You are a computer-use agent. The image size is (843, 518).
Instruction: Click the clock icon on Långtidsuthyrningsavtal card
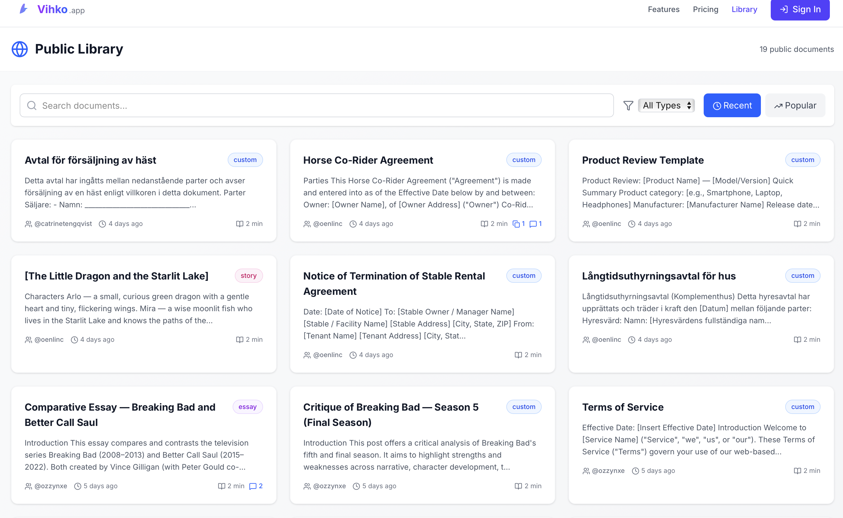(x=631, y=340)
